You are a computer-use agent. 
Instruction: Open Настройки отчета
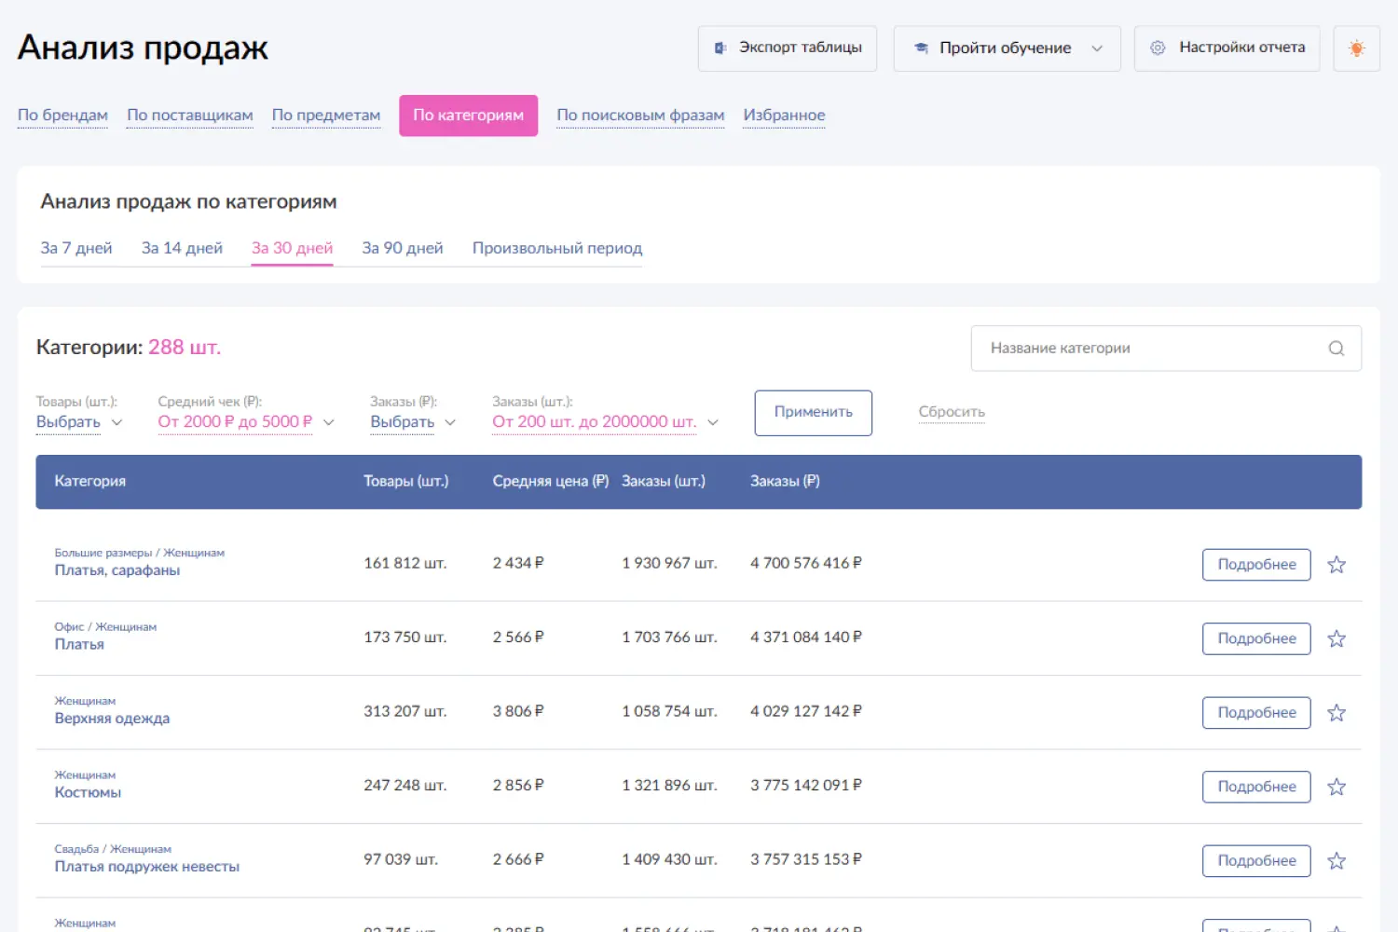(1227, 48)
